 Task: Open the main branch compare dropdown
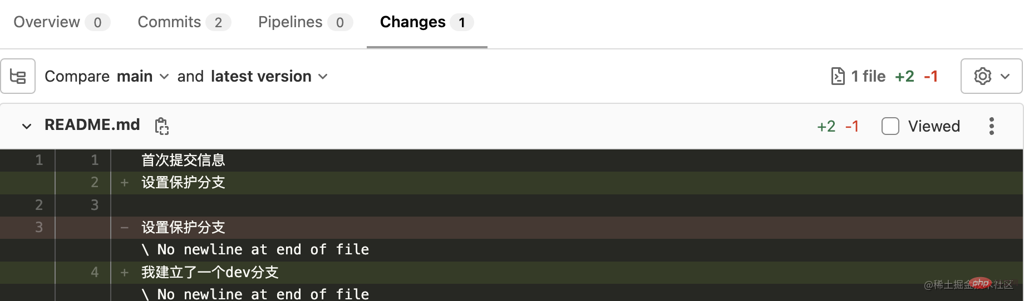coord(143,76)
